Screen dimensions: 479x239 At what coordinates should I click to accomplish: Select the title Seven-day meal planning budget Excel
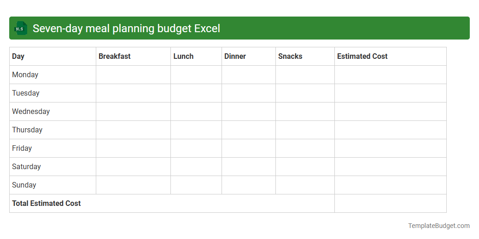(x=126, y=28)
